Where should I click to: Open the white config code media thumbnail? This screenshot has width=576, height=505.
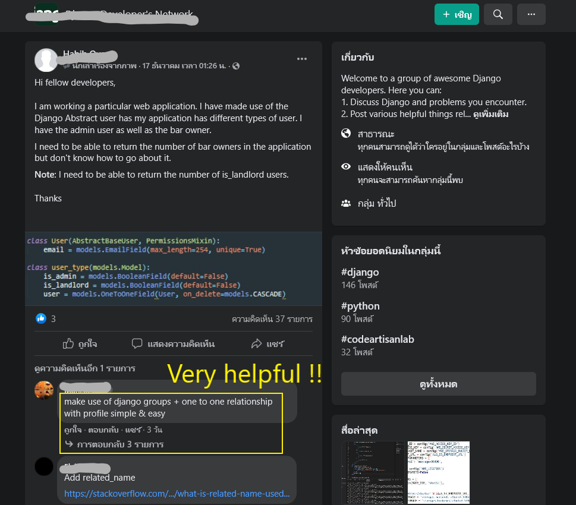(x=438, y=472)
